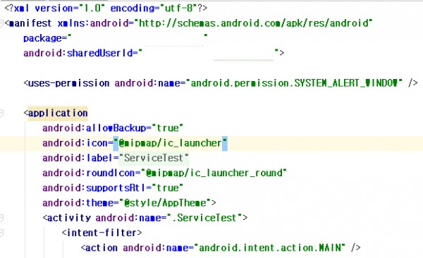The image size is (423, 258).
Task: Click the @mipmap/ic_launcher value
Action: [170, 143]
